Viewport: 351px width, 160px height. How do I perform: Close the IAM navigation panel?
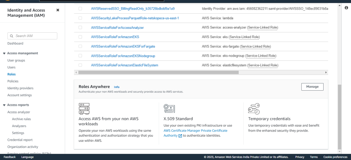(58, 10)
